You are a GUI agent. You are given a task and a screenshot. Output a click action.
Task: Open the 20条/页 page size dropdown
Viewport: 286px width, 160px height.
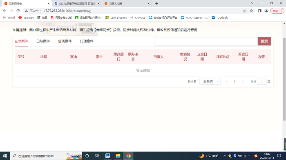(x=210, y=82)
